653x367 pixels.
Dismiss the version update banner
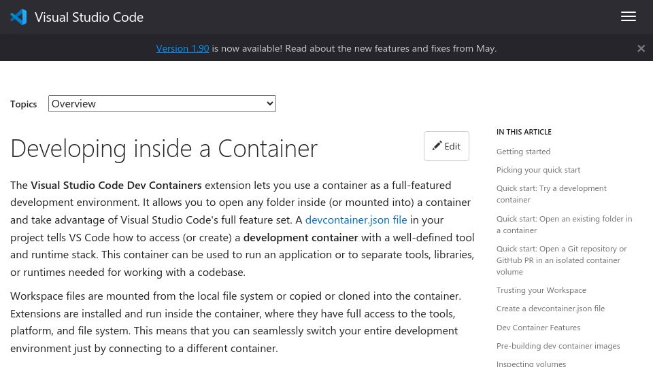tap(641, 49)
